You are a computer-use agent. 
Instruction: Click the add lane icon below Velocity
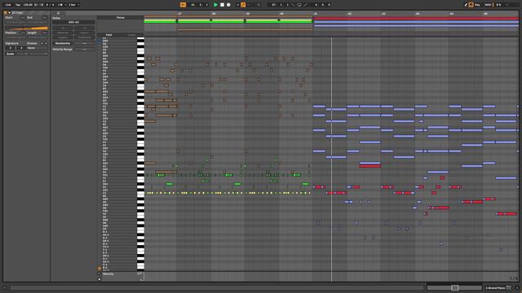(100, 279)
